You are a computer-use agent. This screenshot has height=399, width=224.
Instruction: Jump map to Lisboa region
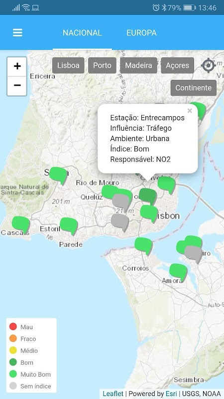click(x=68, y=65)
